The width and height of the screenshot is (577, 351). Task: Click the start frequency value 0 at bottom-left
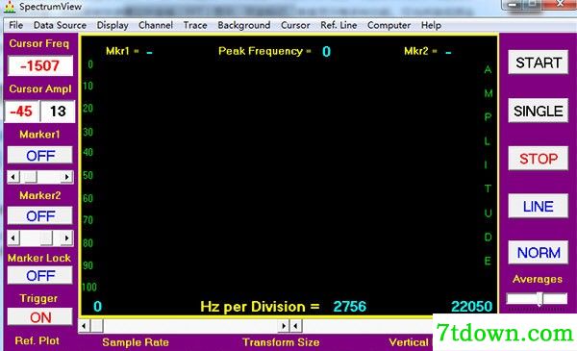pyautogui.click(x=97, y=307)
